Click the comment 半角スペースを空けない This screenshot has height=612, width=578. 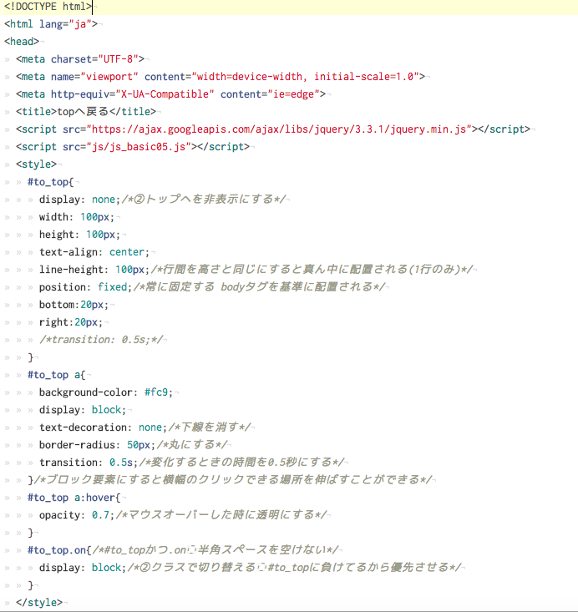(215, 551)
